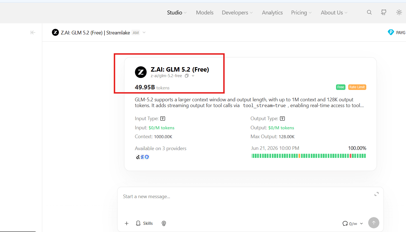Click the header model name 'Z.AI: GLM 5.2 (Free) | Streamlake'
Viewport: 406px width, 232px height.
pos(96,33)
